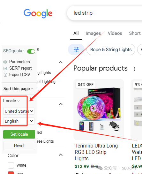Click the green Set locale button
The height and width of the screenshot is (174, 142).
pyautogui.click(x=19, y=134)
